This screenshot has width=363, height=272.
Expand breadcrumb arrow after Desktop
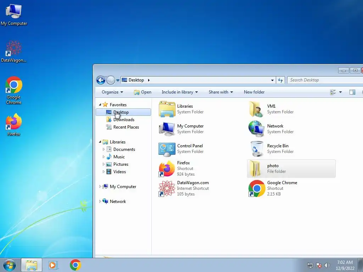[x=149, y=80]
